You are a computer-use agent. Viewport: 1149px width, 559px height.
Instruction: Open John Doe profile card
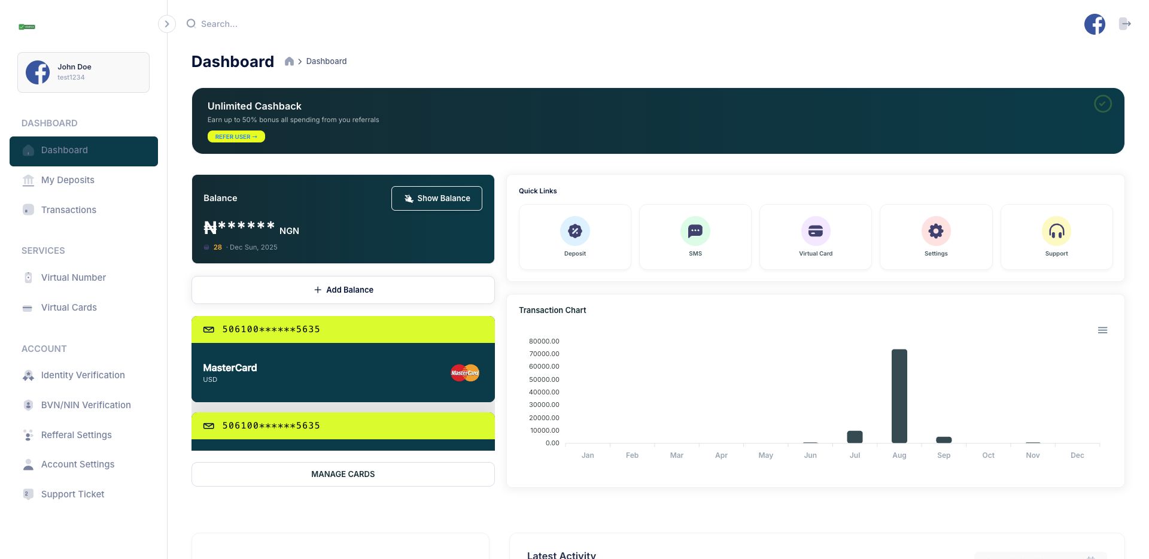[x=83, y=72]
